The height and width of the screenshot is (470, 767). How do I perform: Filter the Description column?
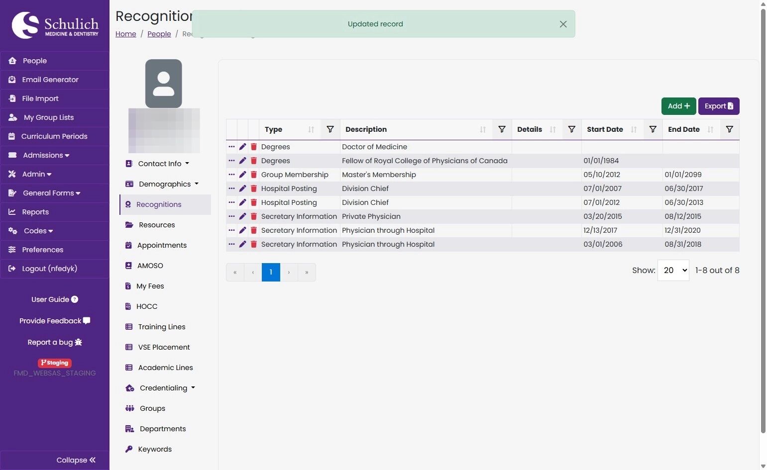click(x=502, y=129)
